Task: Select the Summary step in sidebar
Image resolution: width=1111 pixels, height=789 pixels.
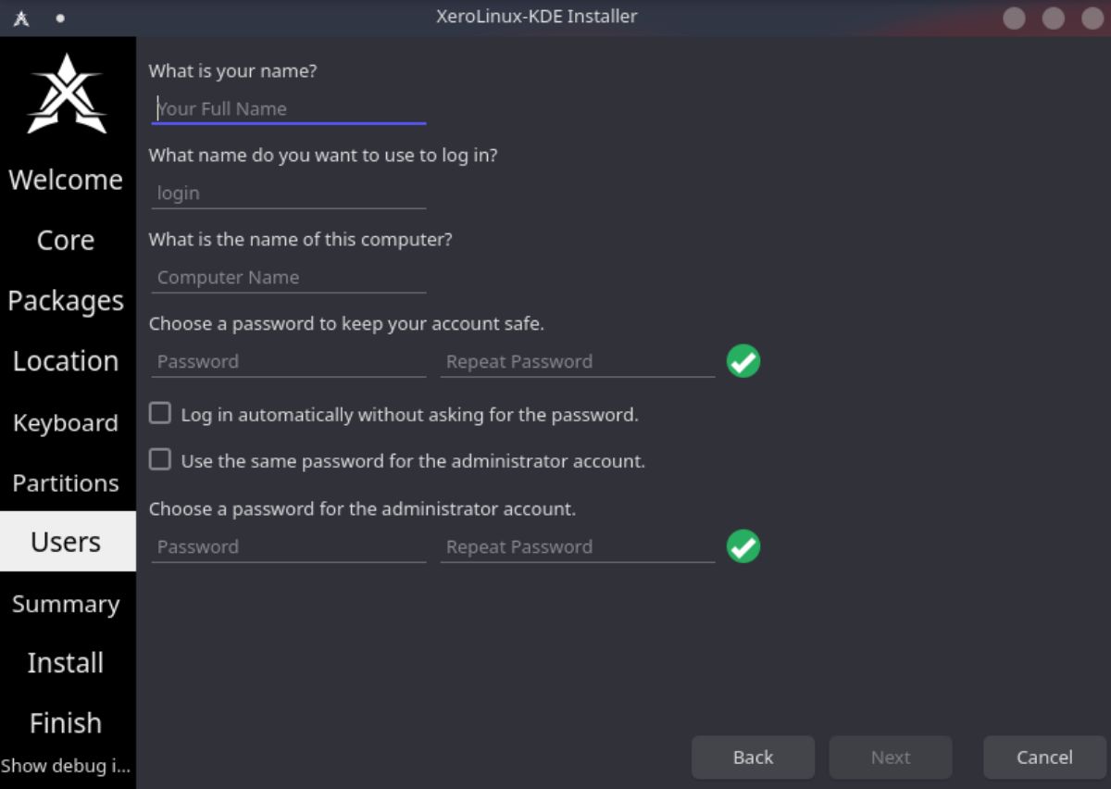Action: pos(67,604)
